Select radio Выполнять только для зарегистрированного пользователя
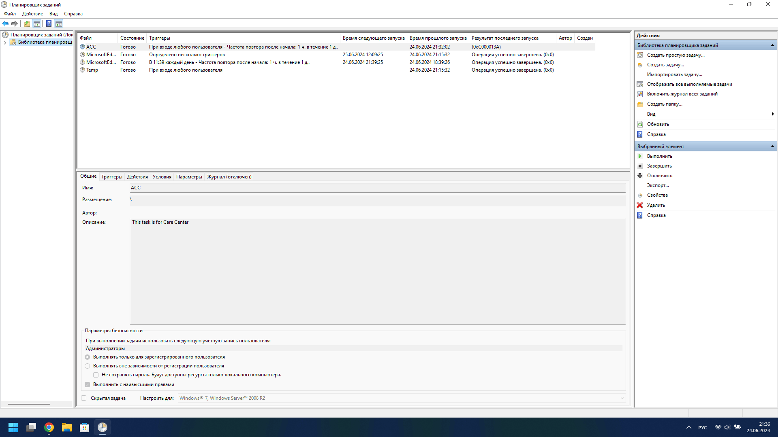The height and width of the screenshot is (437, 778). [88, 357]
